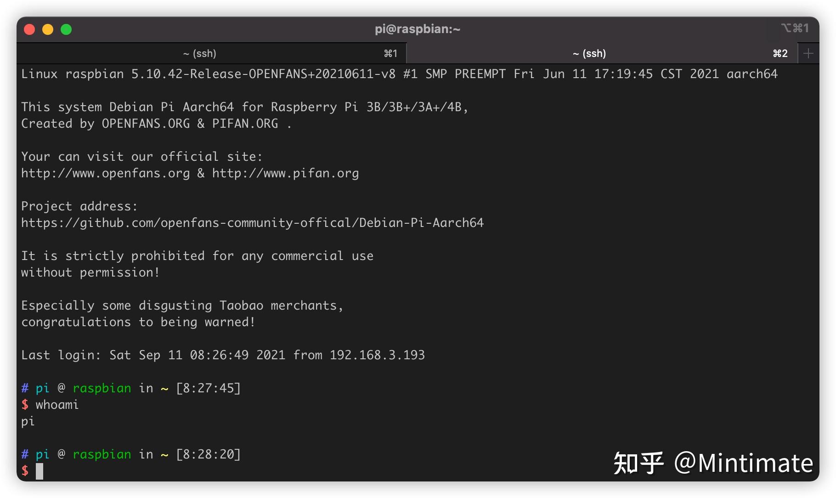Click the ⌘2 shortcut label on second tab

coord(780,54)
